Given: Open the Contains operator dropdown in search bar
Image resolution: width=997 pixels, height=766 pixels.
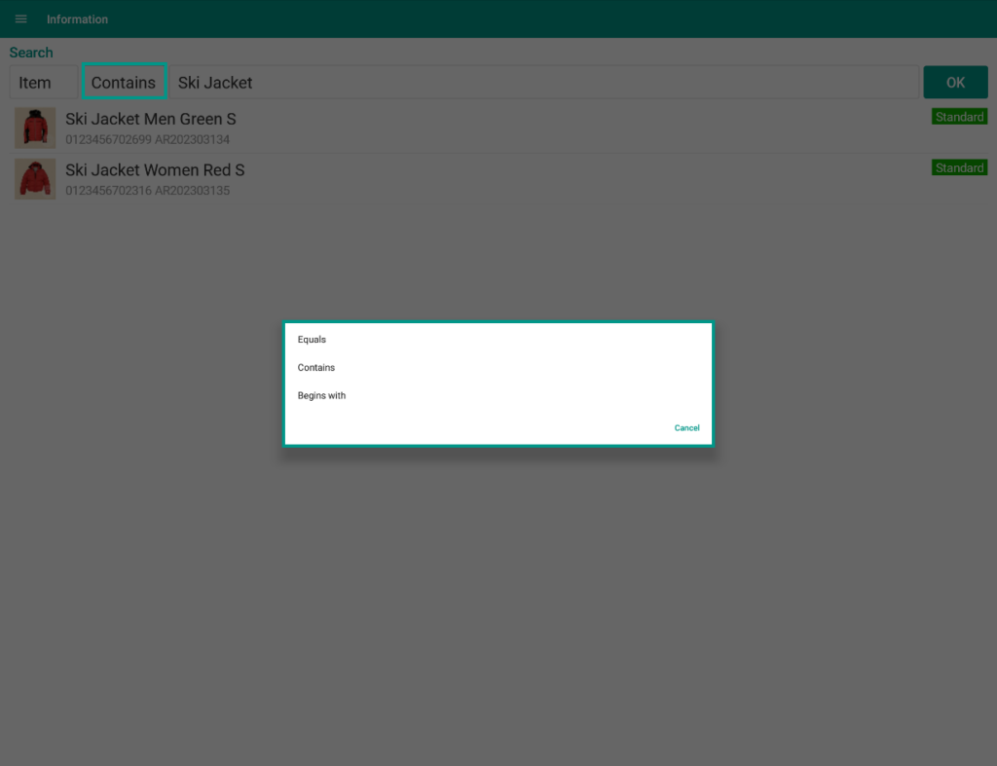Looking at the screenshot, I should point(124,83).
